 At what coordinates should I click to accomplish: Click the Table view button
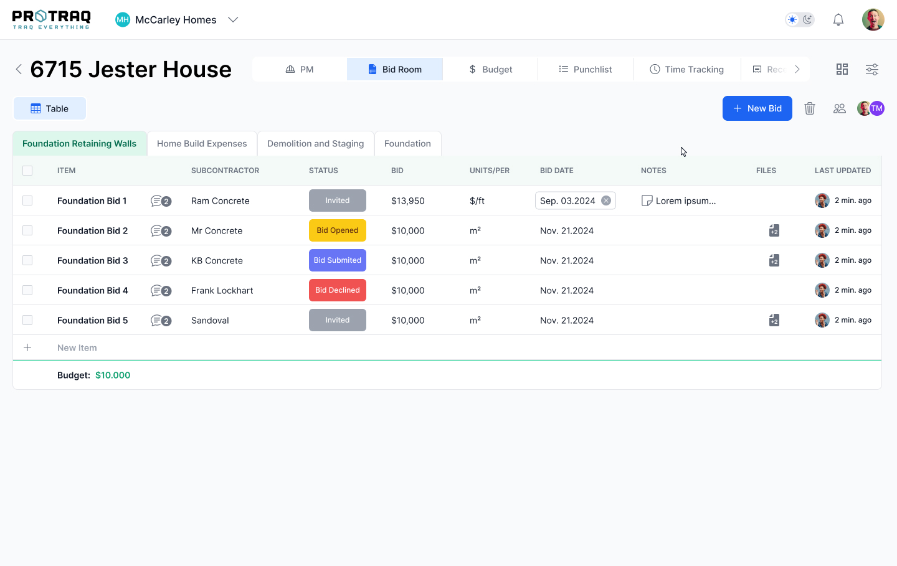[x=50, y=108]
